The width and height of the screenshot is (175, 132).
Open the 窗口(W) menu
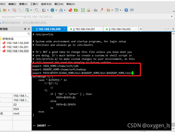[x=59, y=4]
